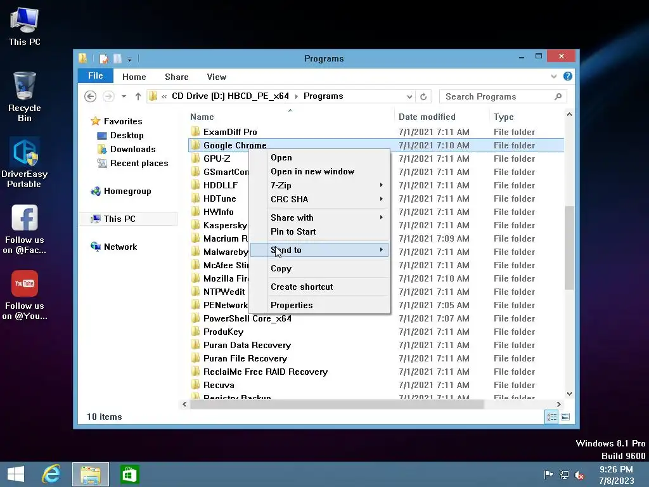Open Explorer Help question mark icon
The image size is (649, 487).
(x=567, y=76)
